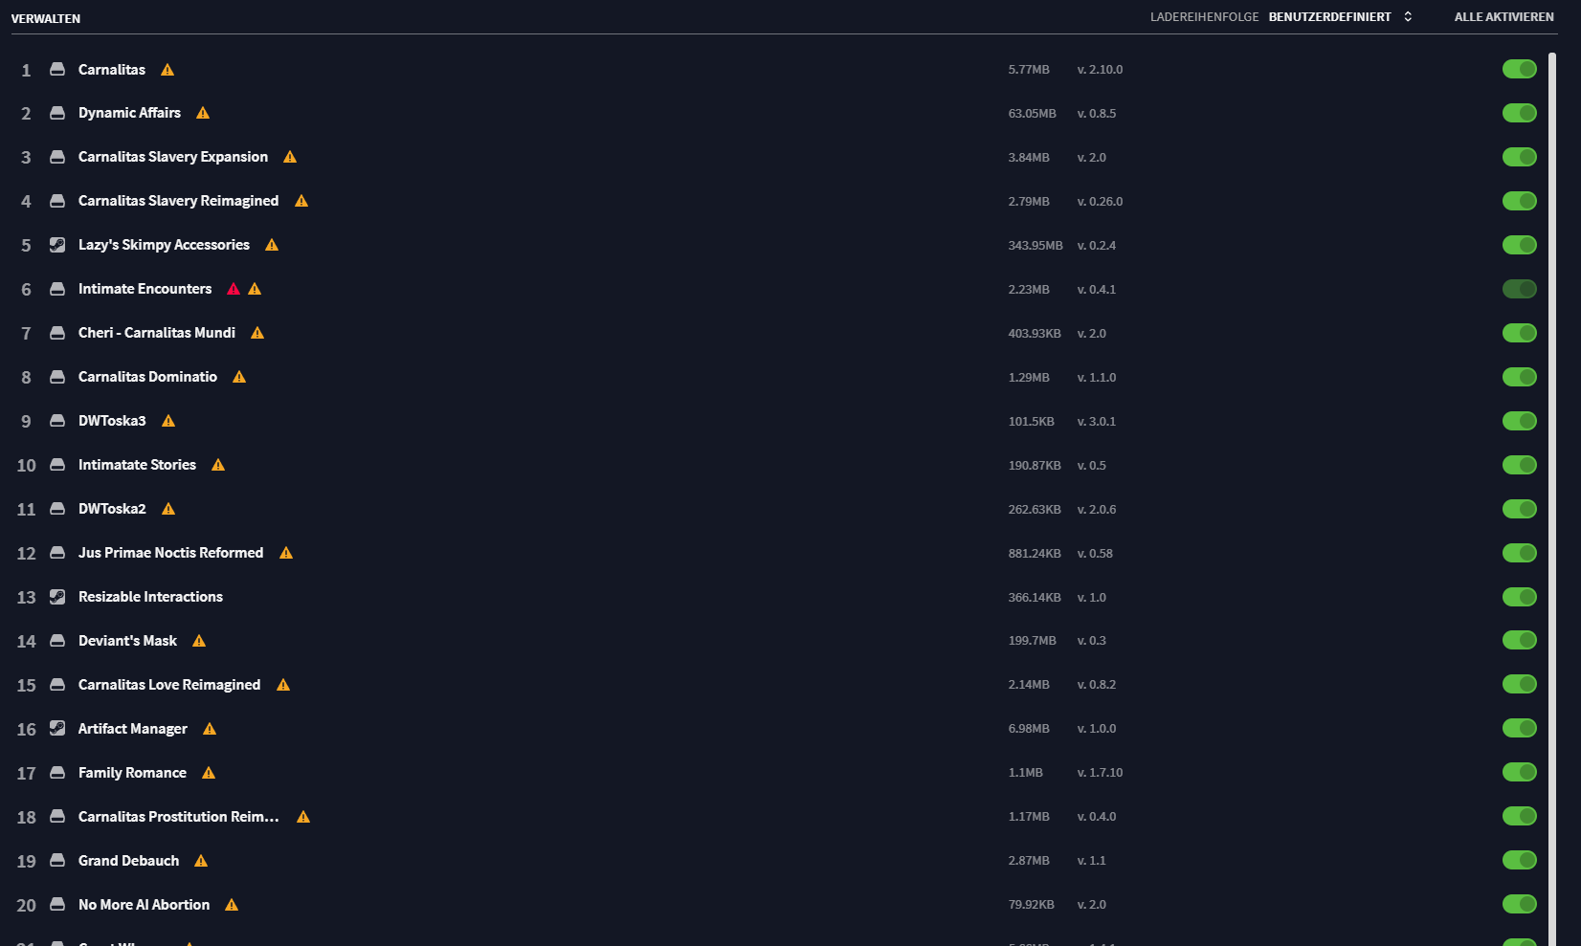Screen dimensions: 1581x946
Task: Click the 63.05MB size value
Action: click(x=1032, y=114)
